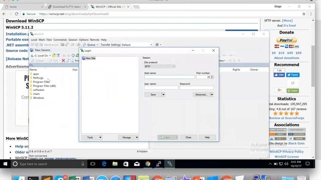The width and height of the screenshot is (321, 180).
Task: Click the red X delete icon
Action: (x=63, y=60)
